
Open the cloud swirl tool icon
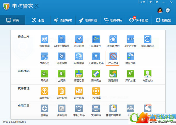tap(130, 108)
